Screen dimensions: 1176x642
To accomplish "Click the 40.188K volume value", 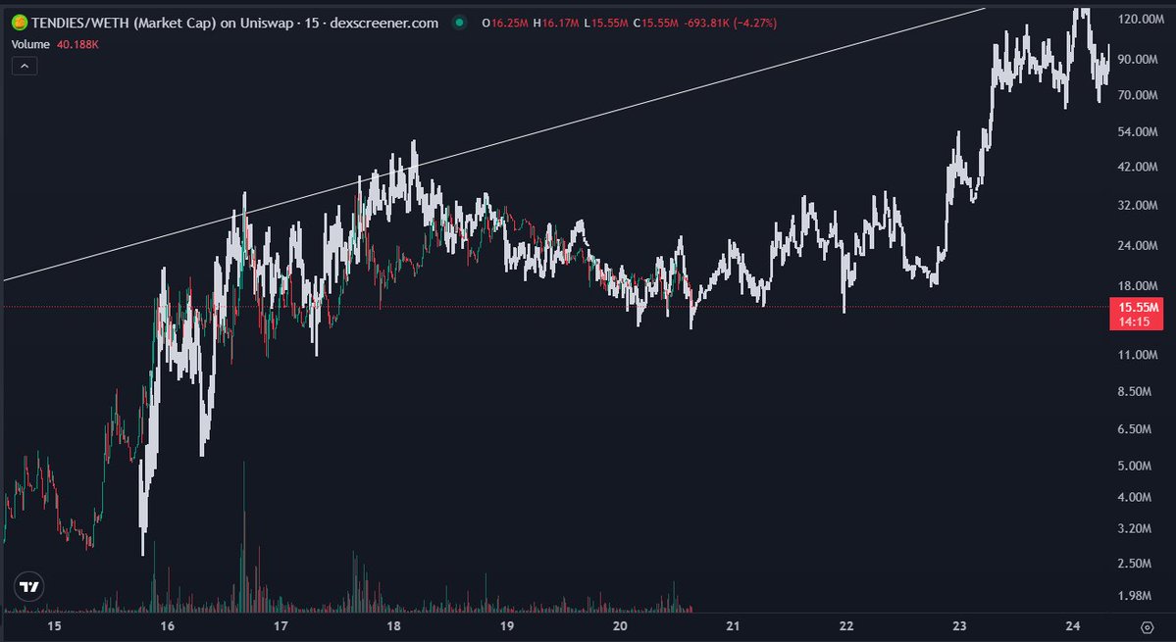I will (78, 45).
